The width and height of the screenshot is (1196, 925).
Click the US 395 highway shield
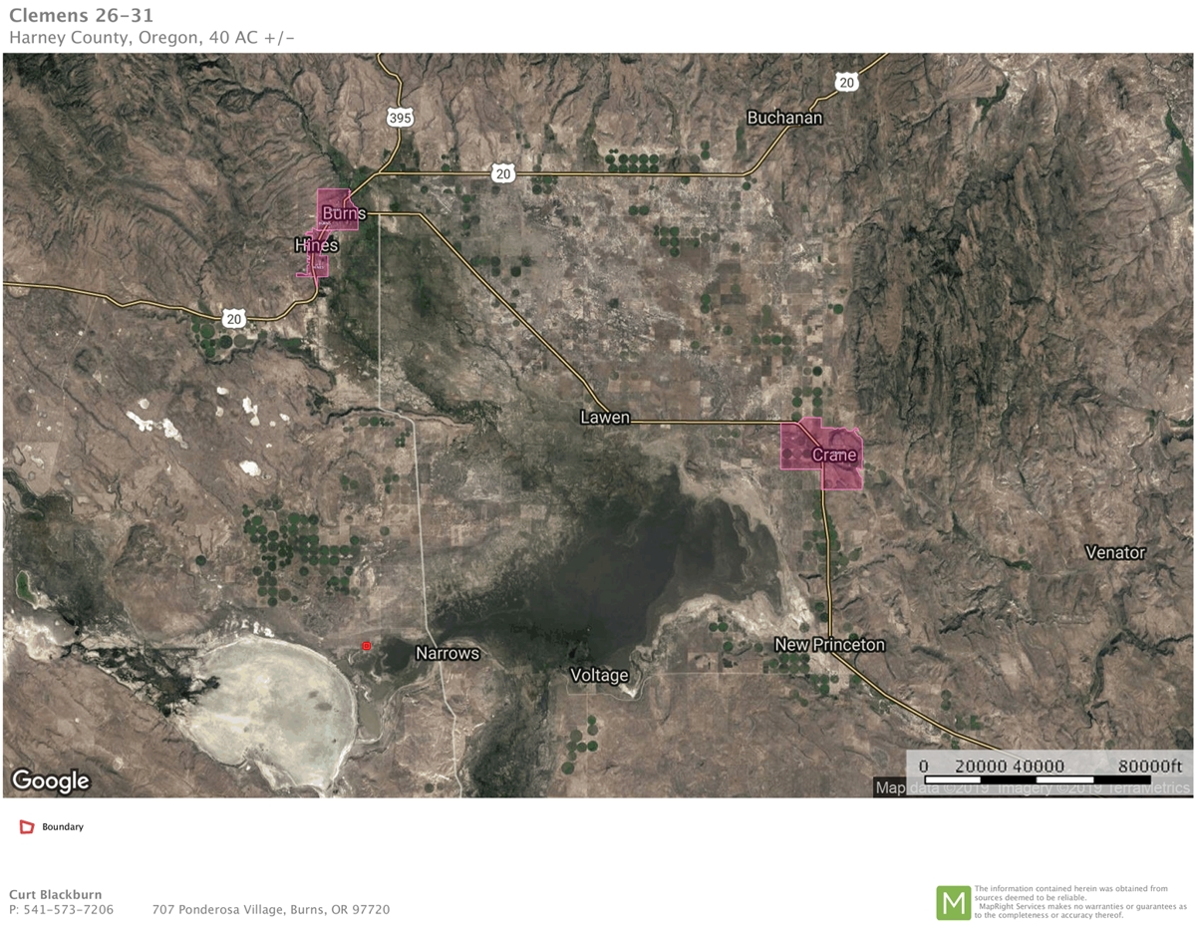[x=400, y=118]
